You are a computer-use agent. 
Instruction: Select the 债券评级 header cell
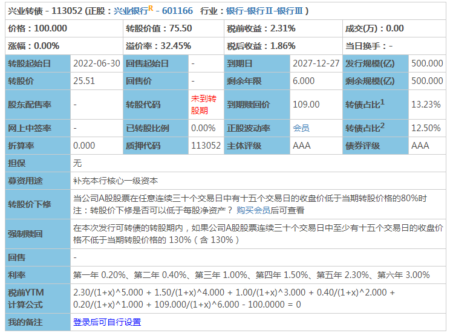pos(376,146)
